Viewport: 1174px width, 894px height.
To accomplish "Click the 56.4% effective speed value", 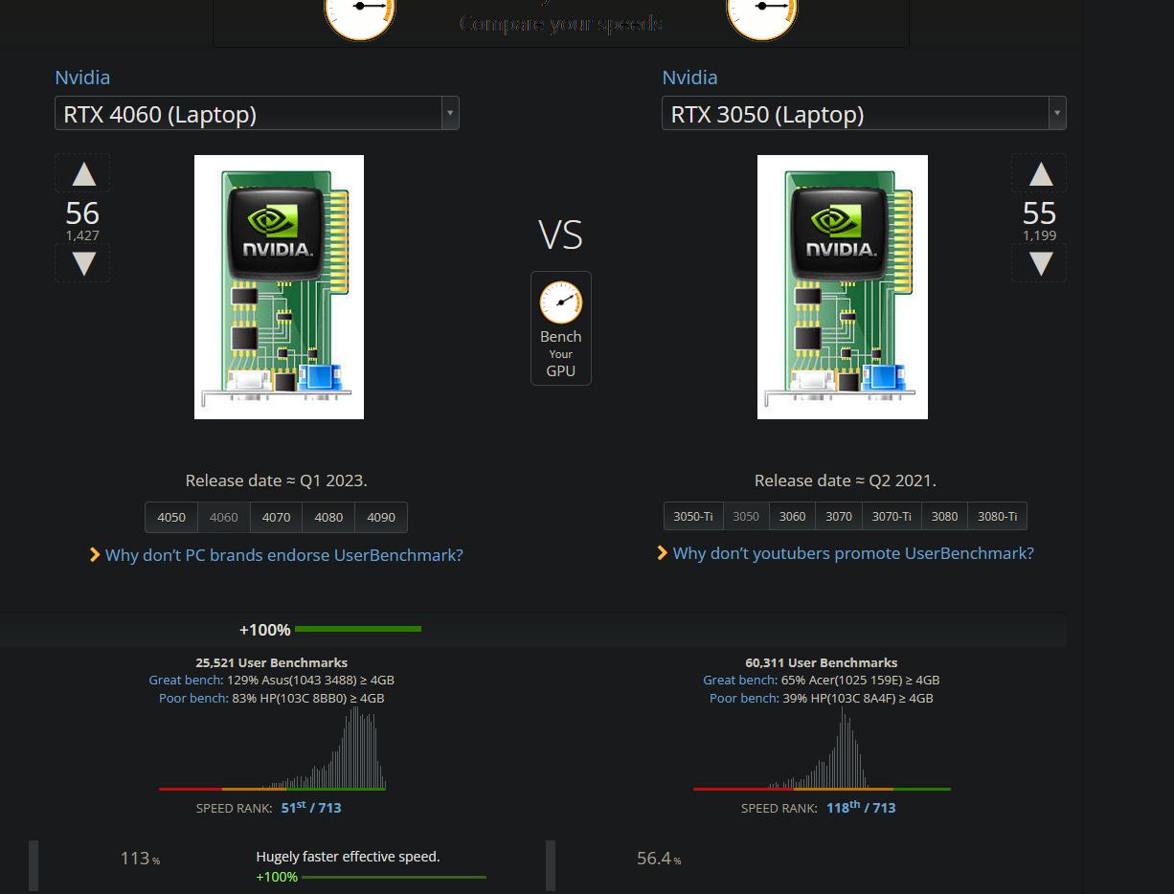I will [659, 859].
